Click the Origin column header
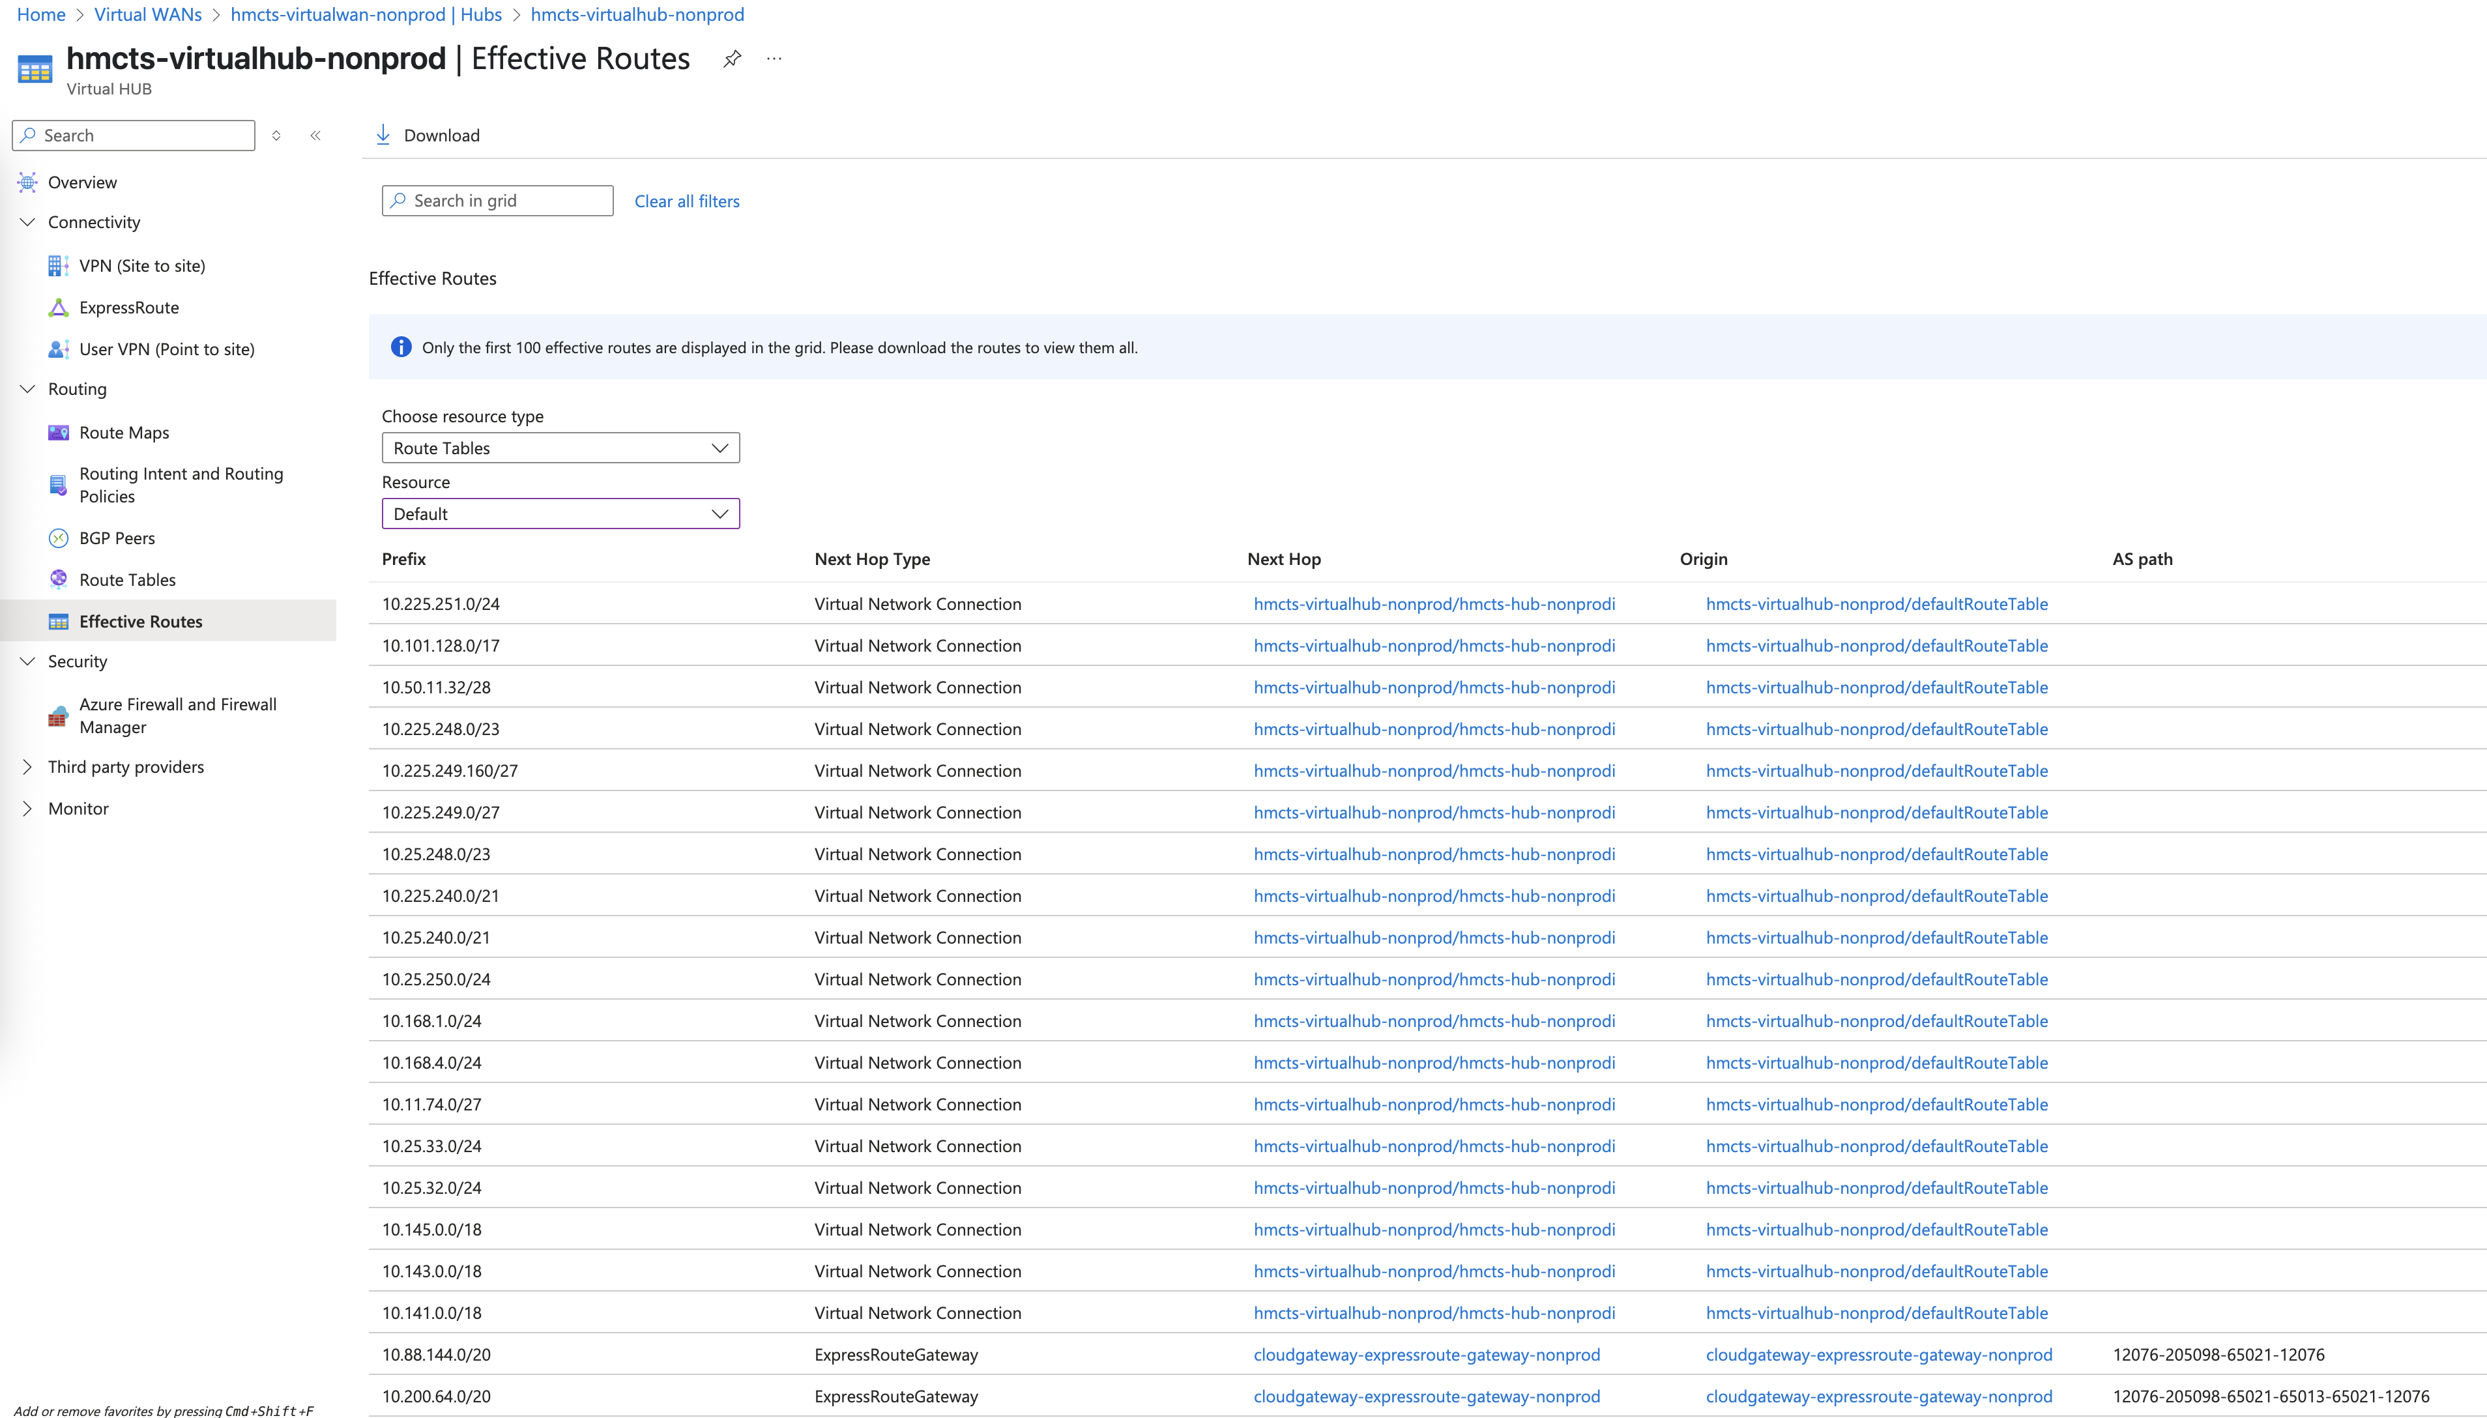The height and width of the screenshot is (1418, 2487). tap(1703, 559)
